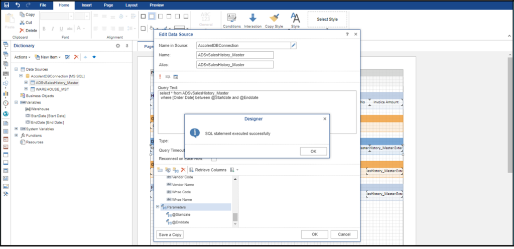The width and height of the screenshot is (514, 249).
Task: Click Retrieve Columns
Action: 208,170
